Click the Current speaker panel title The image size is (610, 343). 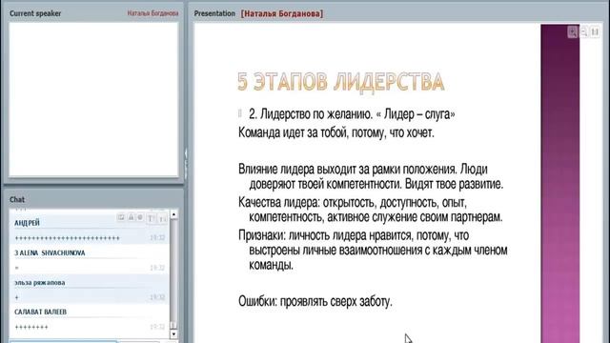35,13
